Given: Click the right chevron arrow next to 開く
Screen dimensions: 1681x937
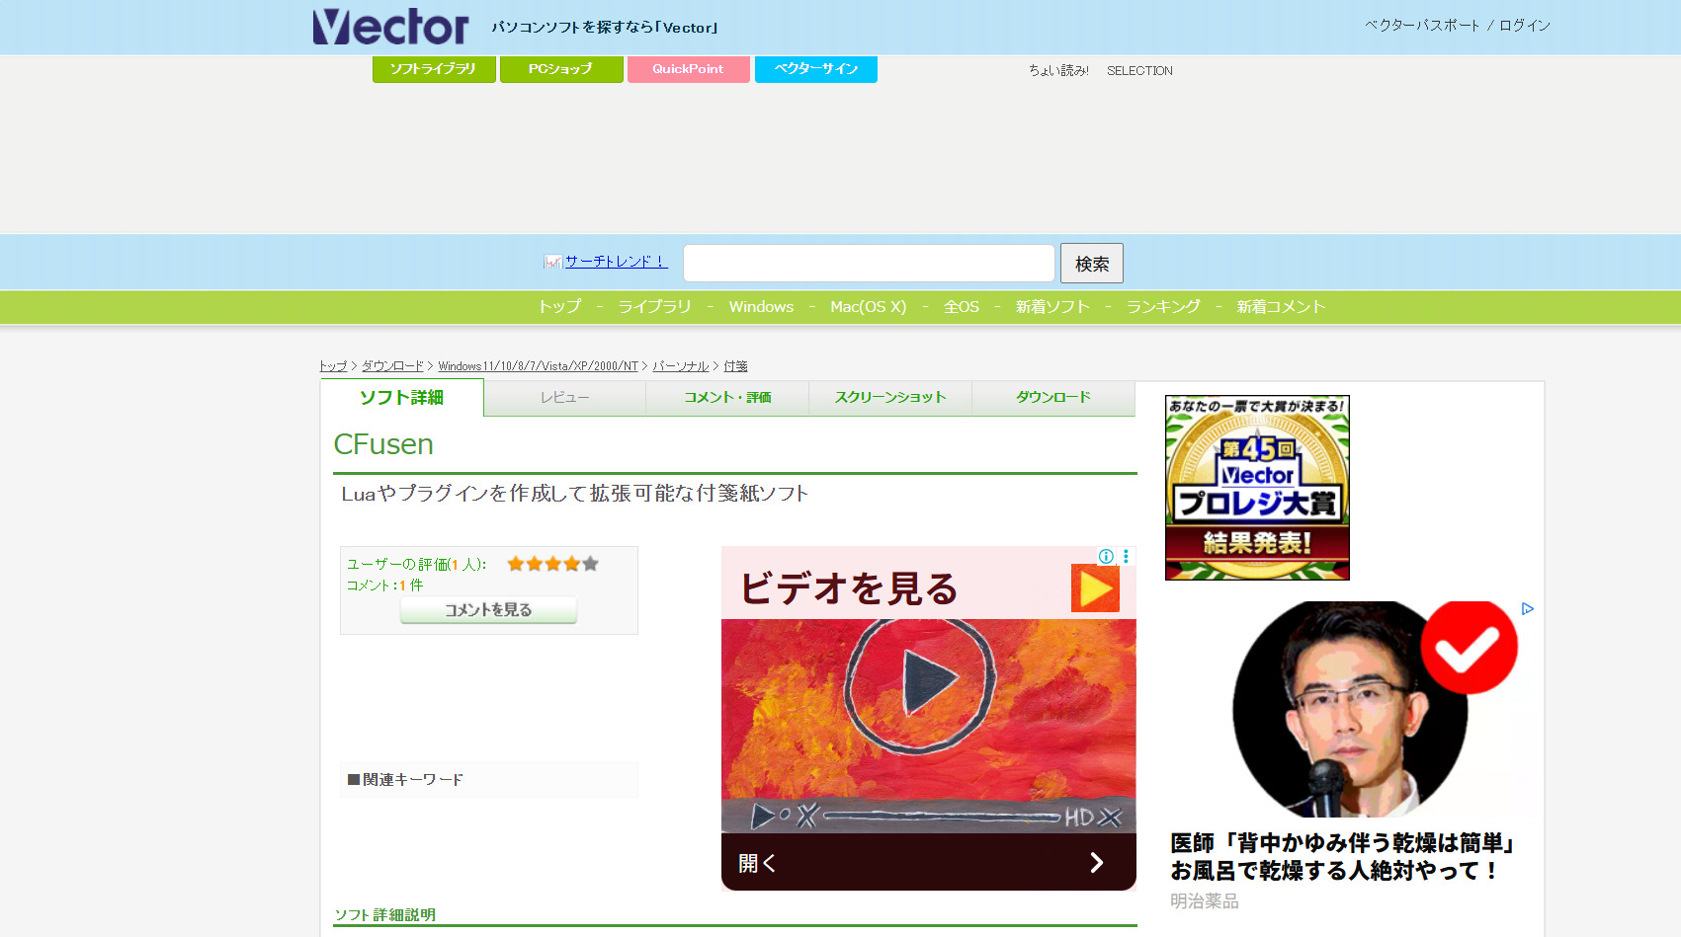Looking at the screenshot, I should pyautogui.click(x=1096, y=863).
